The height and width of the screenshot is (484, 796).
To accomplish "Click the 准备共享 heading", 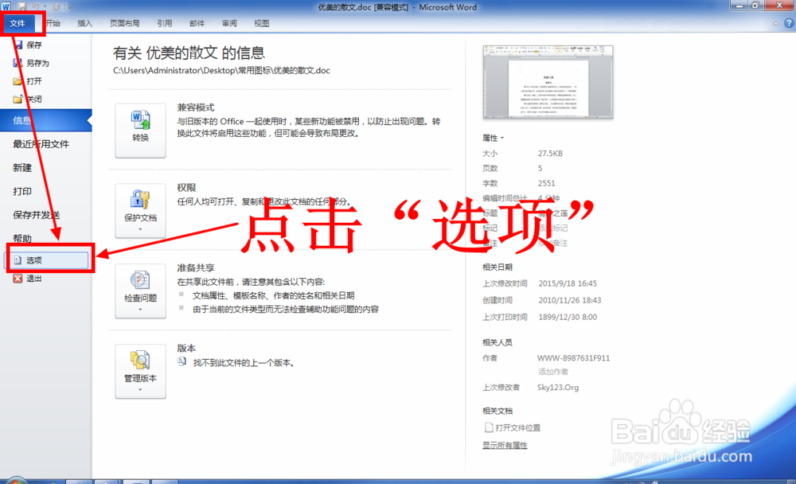I will point(196,267).
